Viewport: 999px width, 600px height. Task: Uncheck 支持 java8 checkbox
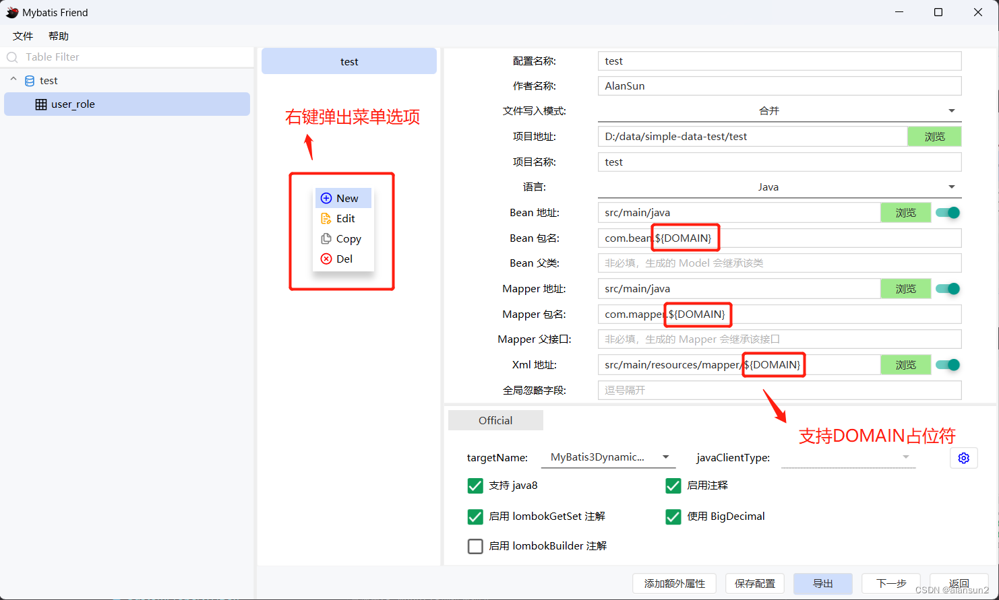tap(475, 486)
